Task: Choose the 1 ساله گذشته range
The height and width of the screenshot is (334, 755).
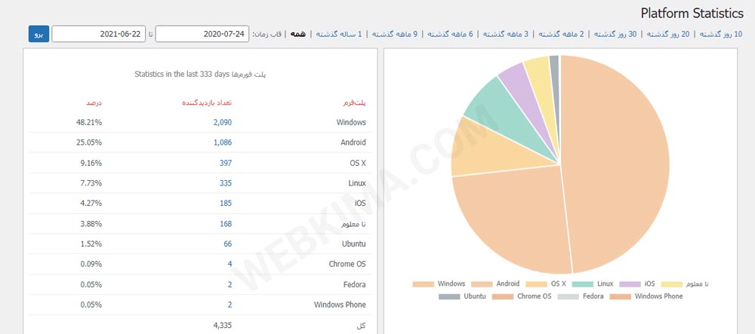Action: pyautogui.click(x=339, y=34)
